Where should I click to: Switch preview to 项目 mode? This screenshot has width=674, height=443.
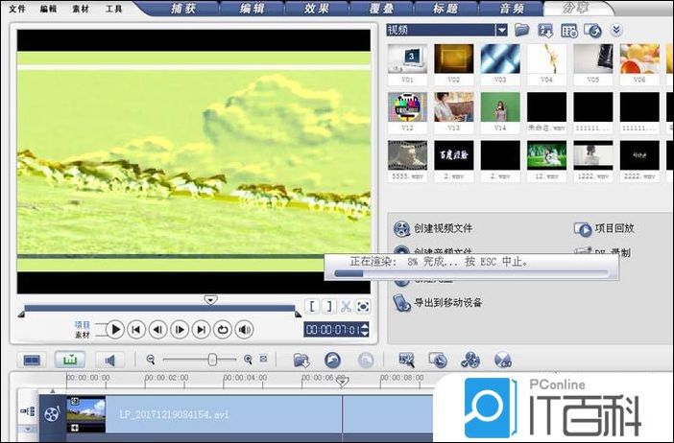click(83, 324)
